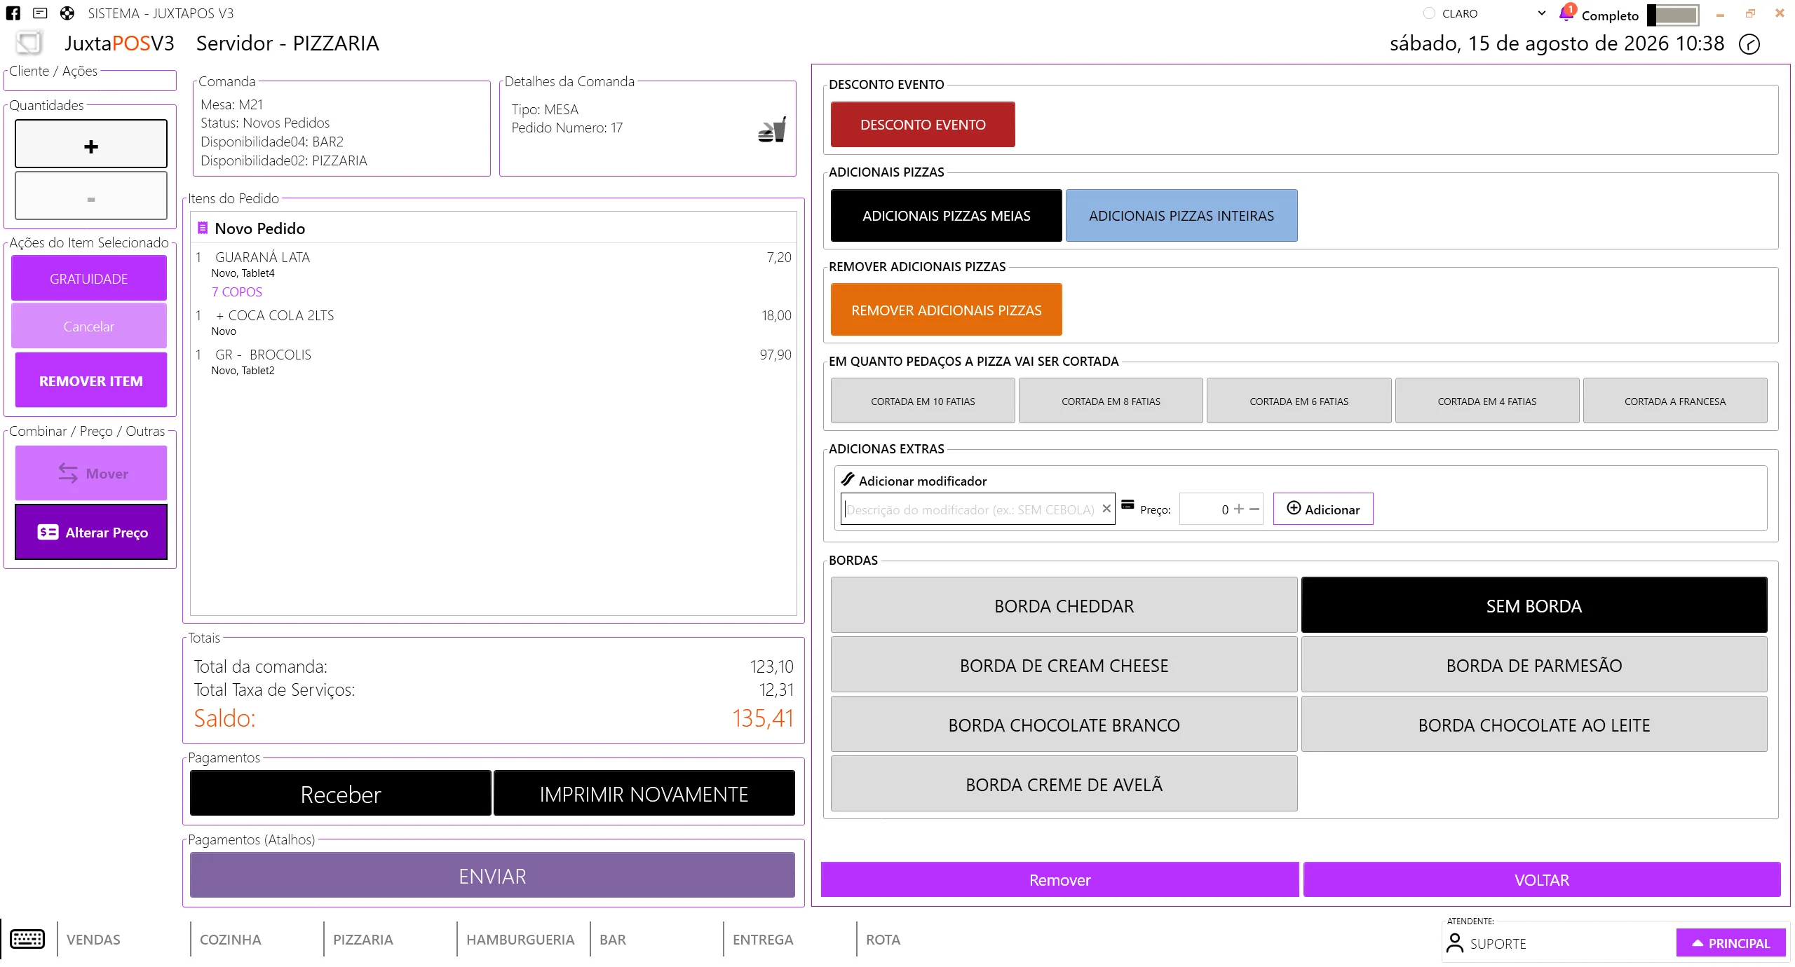Click REMOVER ADICIONAIS PIZZAS

947,310
